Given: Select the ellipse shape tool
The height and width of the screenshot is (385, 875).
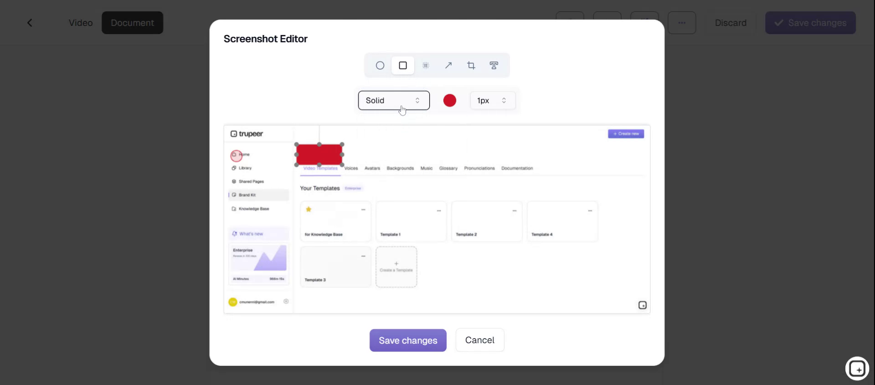Looking at the screenshot, I should 380,66.
